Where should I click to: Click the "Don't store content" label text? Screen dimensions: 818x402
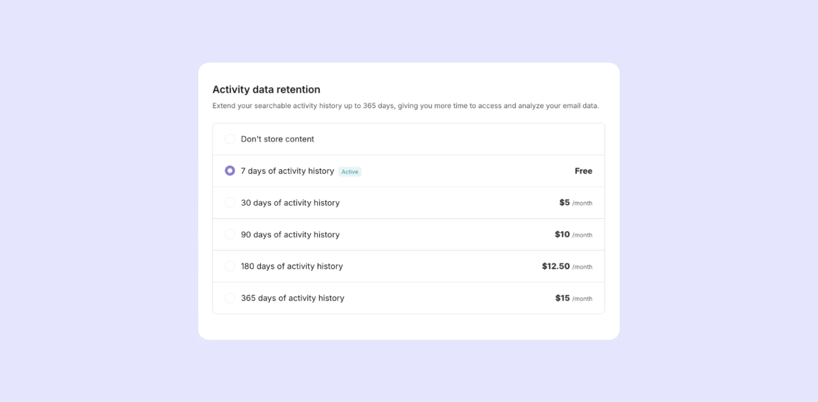coord(277,139)
